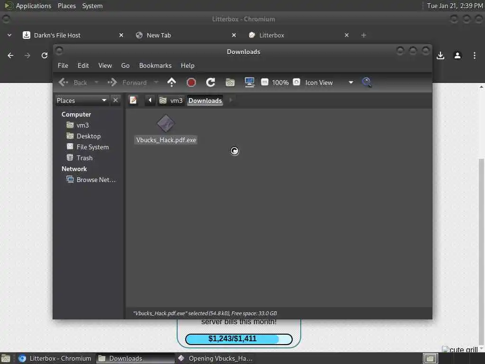Image resolution: width=485 pixels, height=364 pixels.
Task: Open Chromium three-dot menu
Action: pyautogui.click(x=475, y=55)
